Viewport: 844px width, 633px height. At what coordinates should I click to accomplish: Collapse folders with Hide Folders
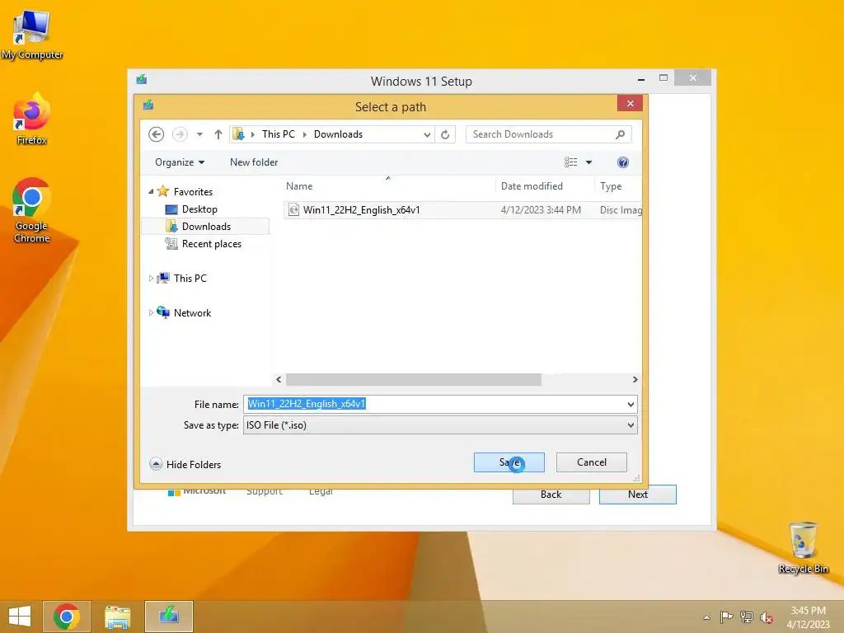coord(185,464)
